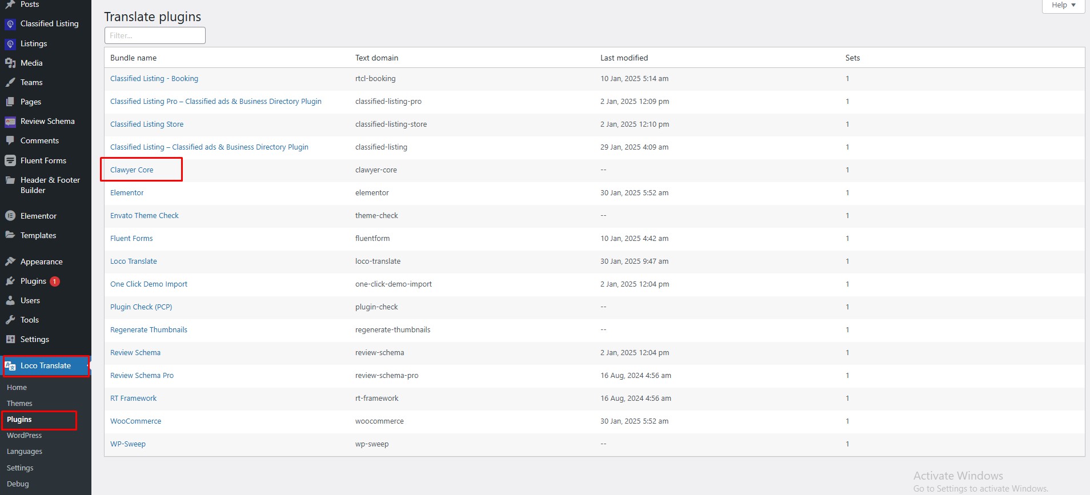Click the text domain 'wp-sweep'
1090x495 pixels.
(x=372, y=444)
